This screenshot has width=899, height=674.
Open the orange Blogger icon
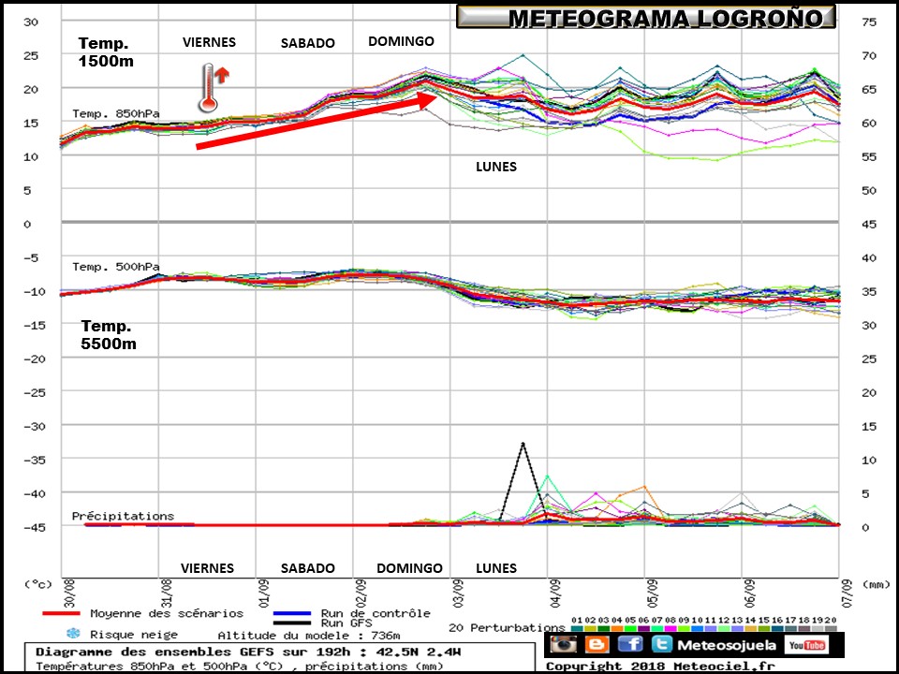click(x=597, y=644)
